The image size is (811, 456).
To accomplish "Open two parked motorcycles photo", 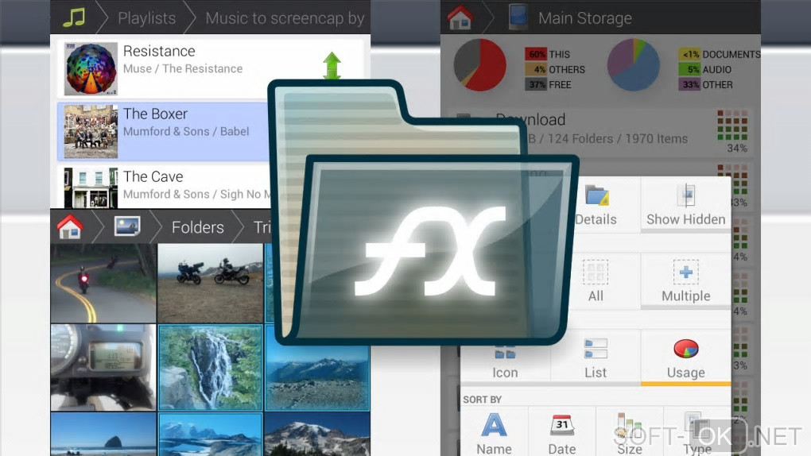I will point(210,284).
